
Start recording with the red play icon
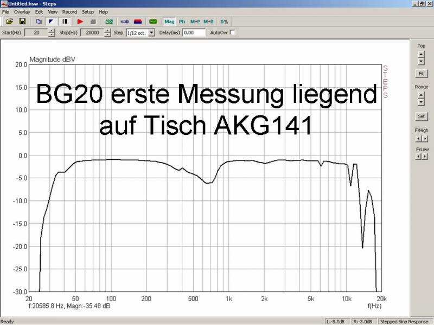point(80,22)
